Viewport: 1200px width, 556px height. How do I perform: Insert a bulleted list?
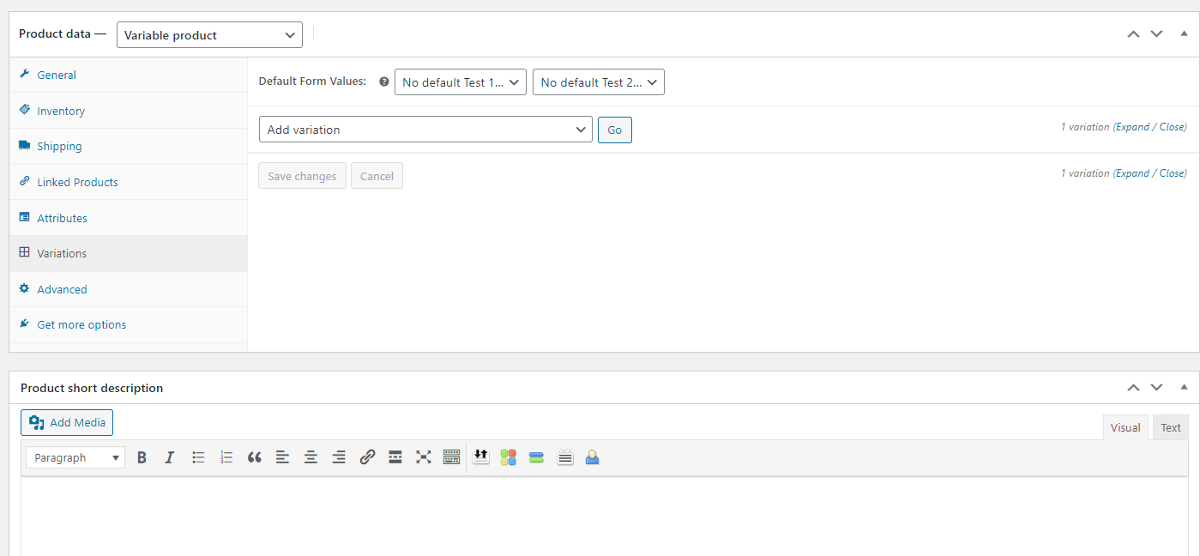[198, 458]
